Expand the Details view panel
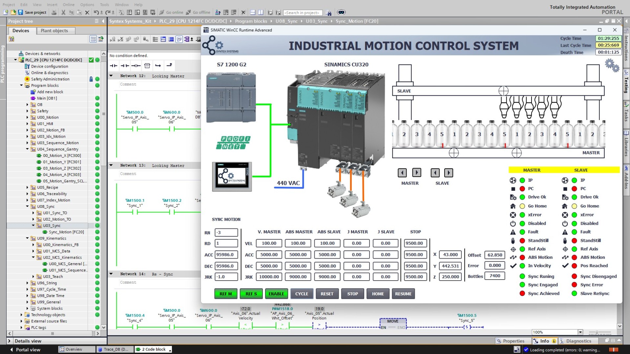Viewport: 630px width, 354px height. click(9, 341)
